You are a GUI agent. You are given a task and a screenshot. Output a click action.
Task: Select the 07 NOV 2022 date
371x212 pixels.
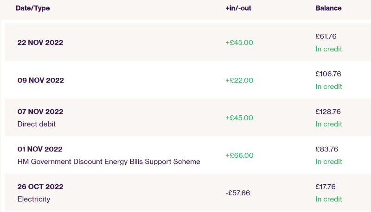[40, 112]
